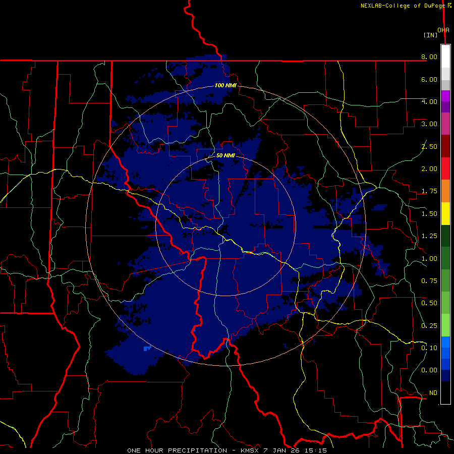Click the 3.00 legend value
Viewport: 454px width, 454px height.
pos(429,124)
